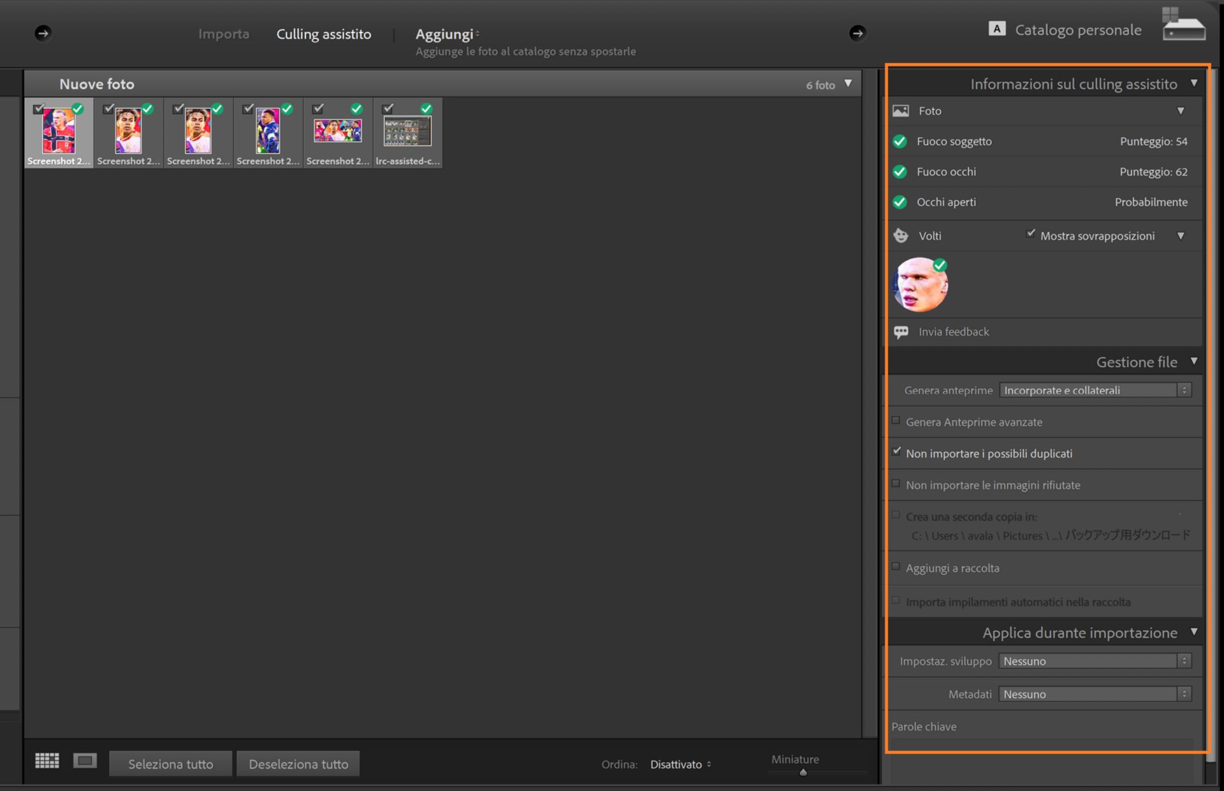Viewport: 1224px width, 791px height.
Task: Collapse the Nuove foto group triangle
Action: coord(848,83)
